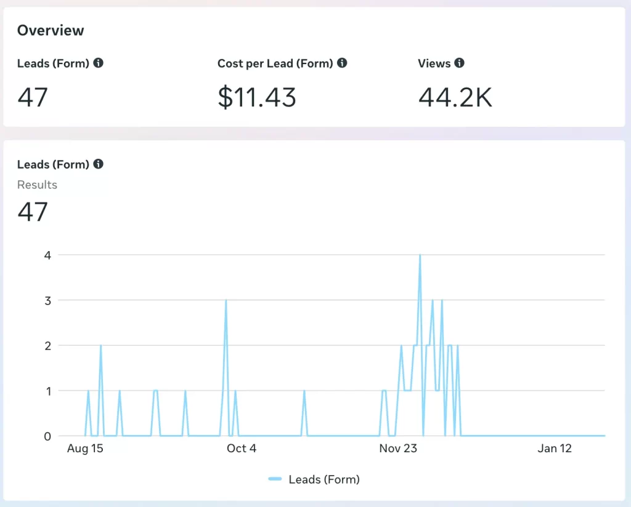Screen dimensions: 631x507
Task: Click the Views metric label
Action: pos(434,63)
